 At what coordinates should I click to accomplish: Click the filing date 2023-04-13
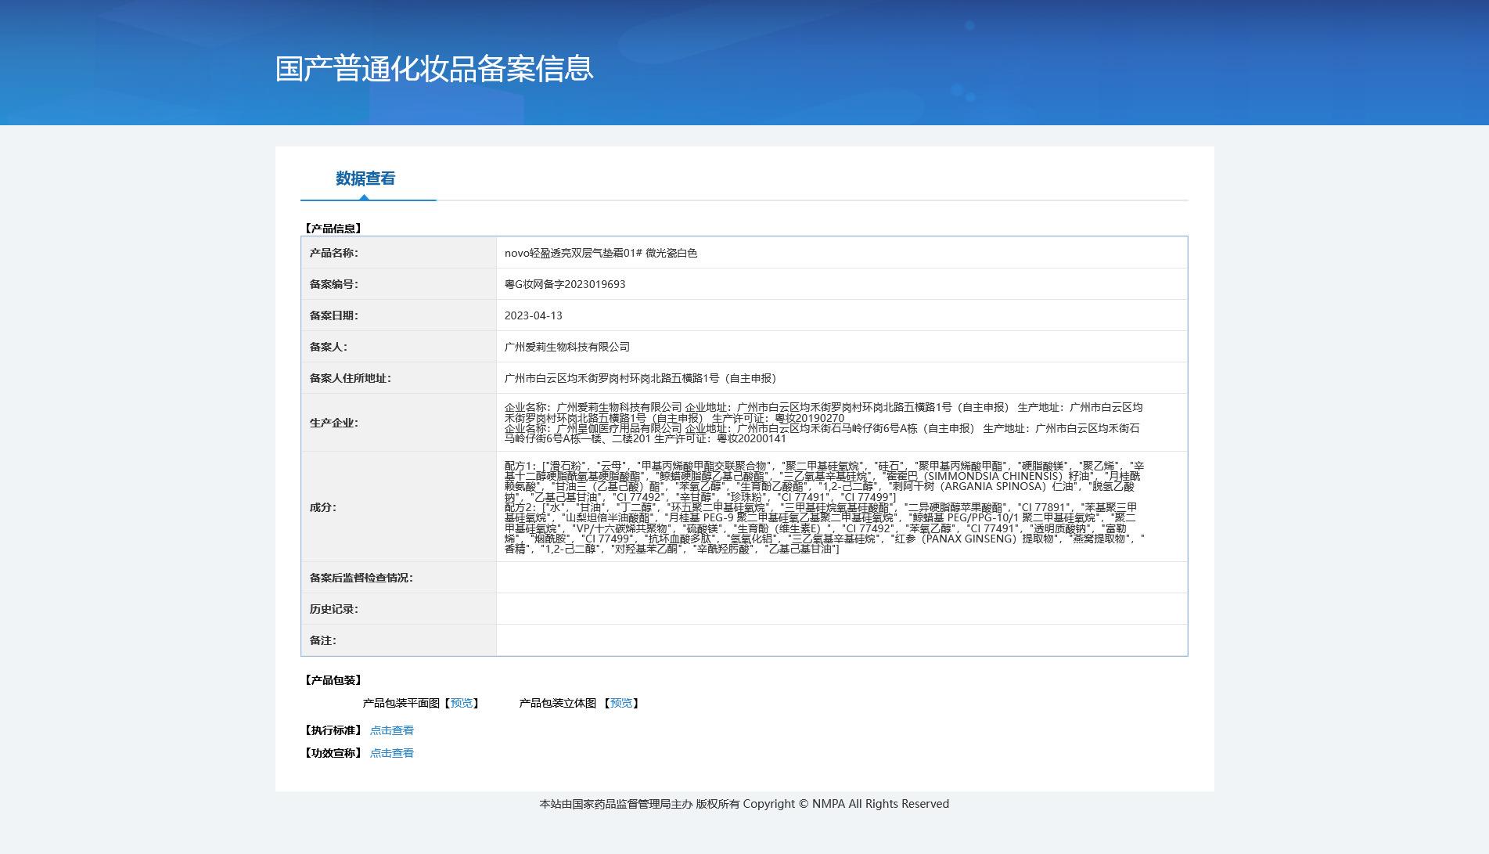pyautogui.click(x=533, y=315)
